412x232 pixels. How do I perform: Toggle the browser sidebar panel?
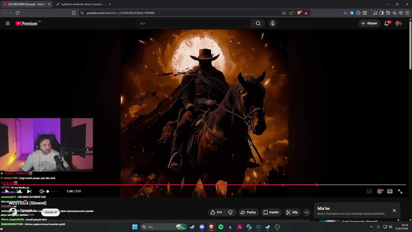[x=381, y=13]
